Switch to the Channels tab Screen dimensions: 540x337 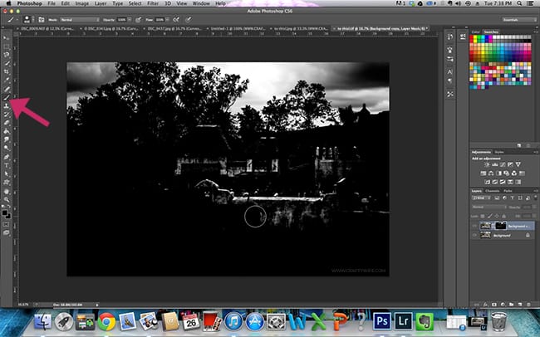click(x=492, y=191)
